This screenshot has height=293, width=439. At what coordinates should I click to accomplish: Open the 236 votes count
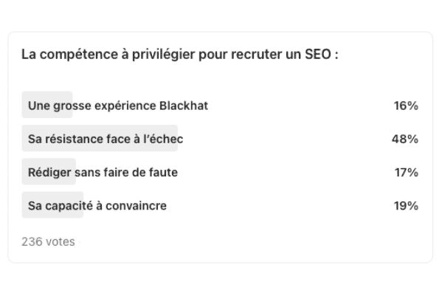[48, 242]
